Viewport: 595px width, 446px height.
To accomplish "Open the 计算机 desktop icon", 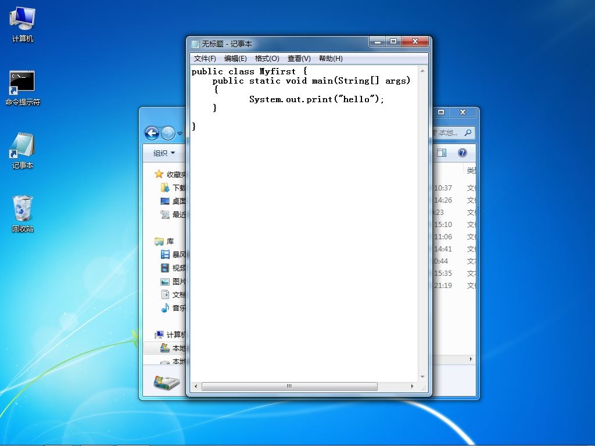I will [23, 24].
